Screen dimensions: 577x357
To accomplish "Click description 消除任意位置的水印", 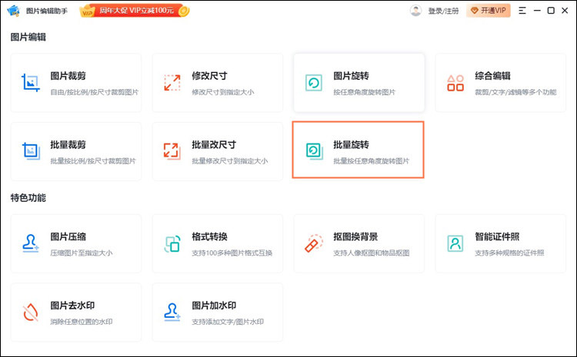I will point(82,322).
